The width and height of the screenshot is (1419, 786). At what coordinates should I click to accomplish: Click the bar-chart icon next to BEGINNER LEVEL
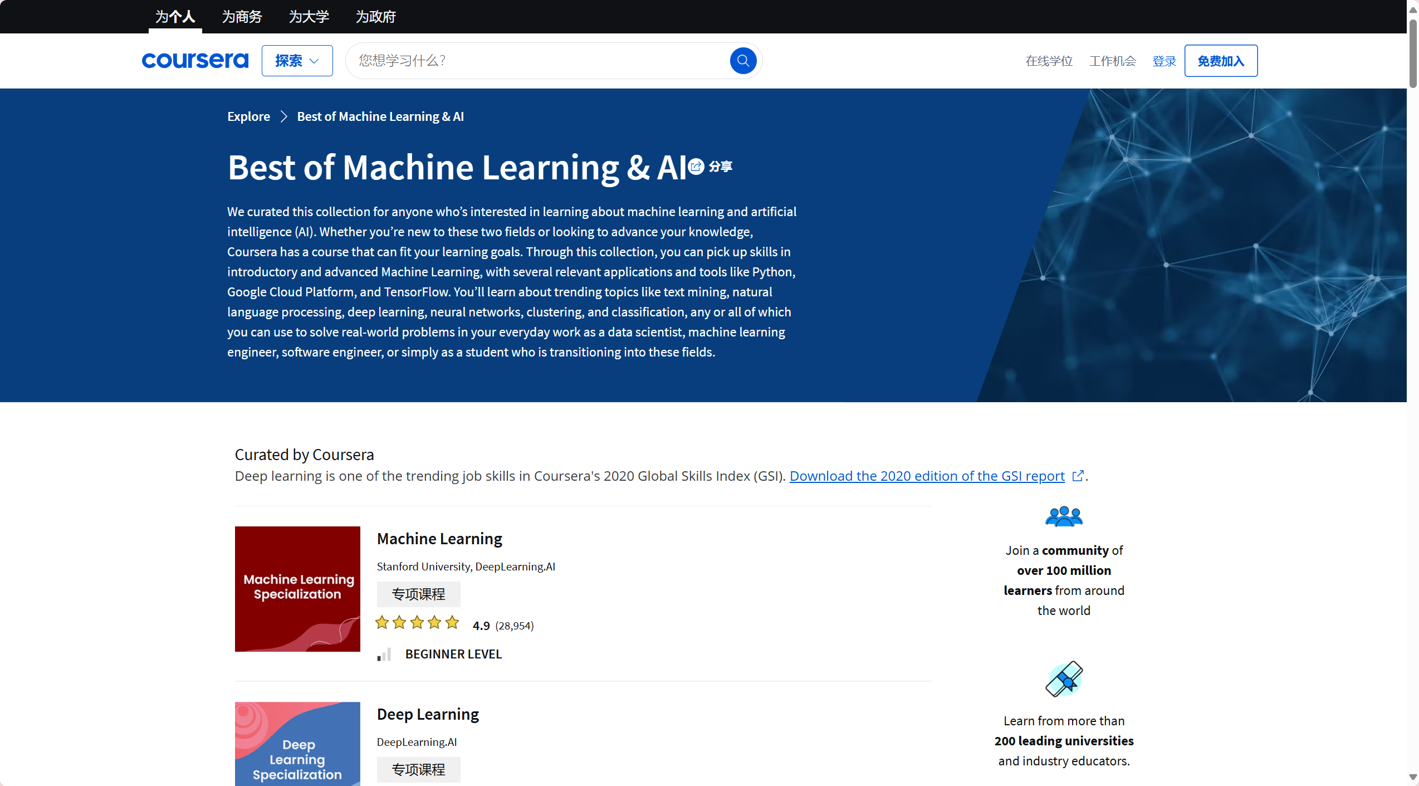click(384, 655)
